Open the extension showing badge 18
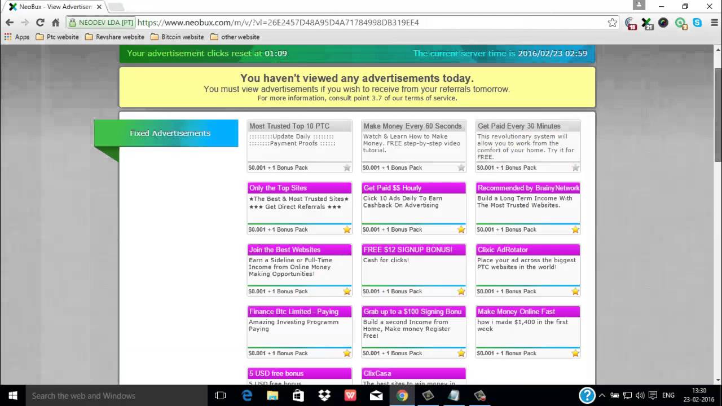This screenshot has height=406, width=722. coord(631,23)
